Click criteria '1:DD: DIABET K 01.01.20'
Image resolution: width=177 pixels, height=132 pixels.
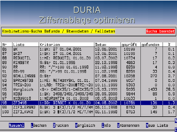pyautogui.click(x=65, y=103)
